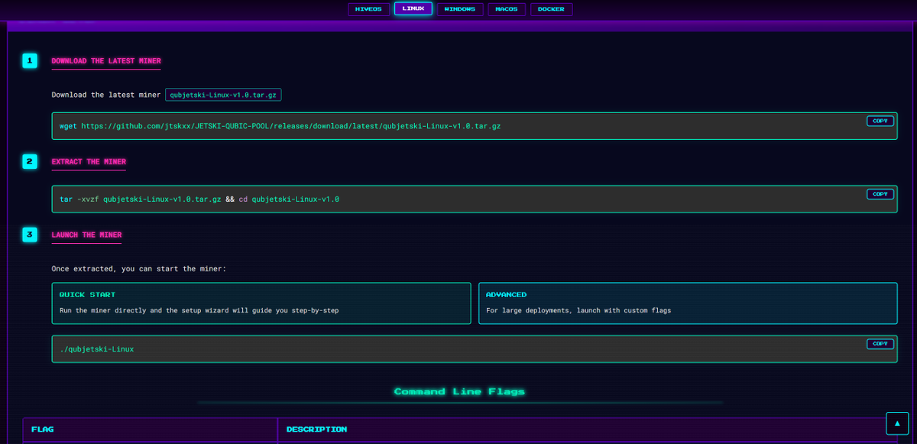This screenshot has width=917, height=444.
Task: Open the WINDOWS tab
Action: 460,9
